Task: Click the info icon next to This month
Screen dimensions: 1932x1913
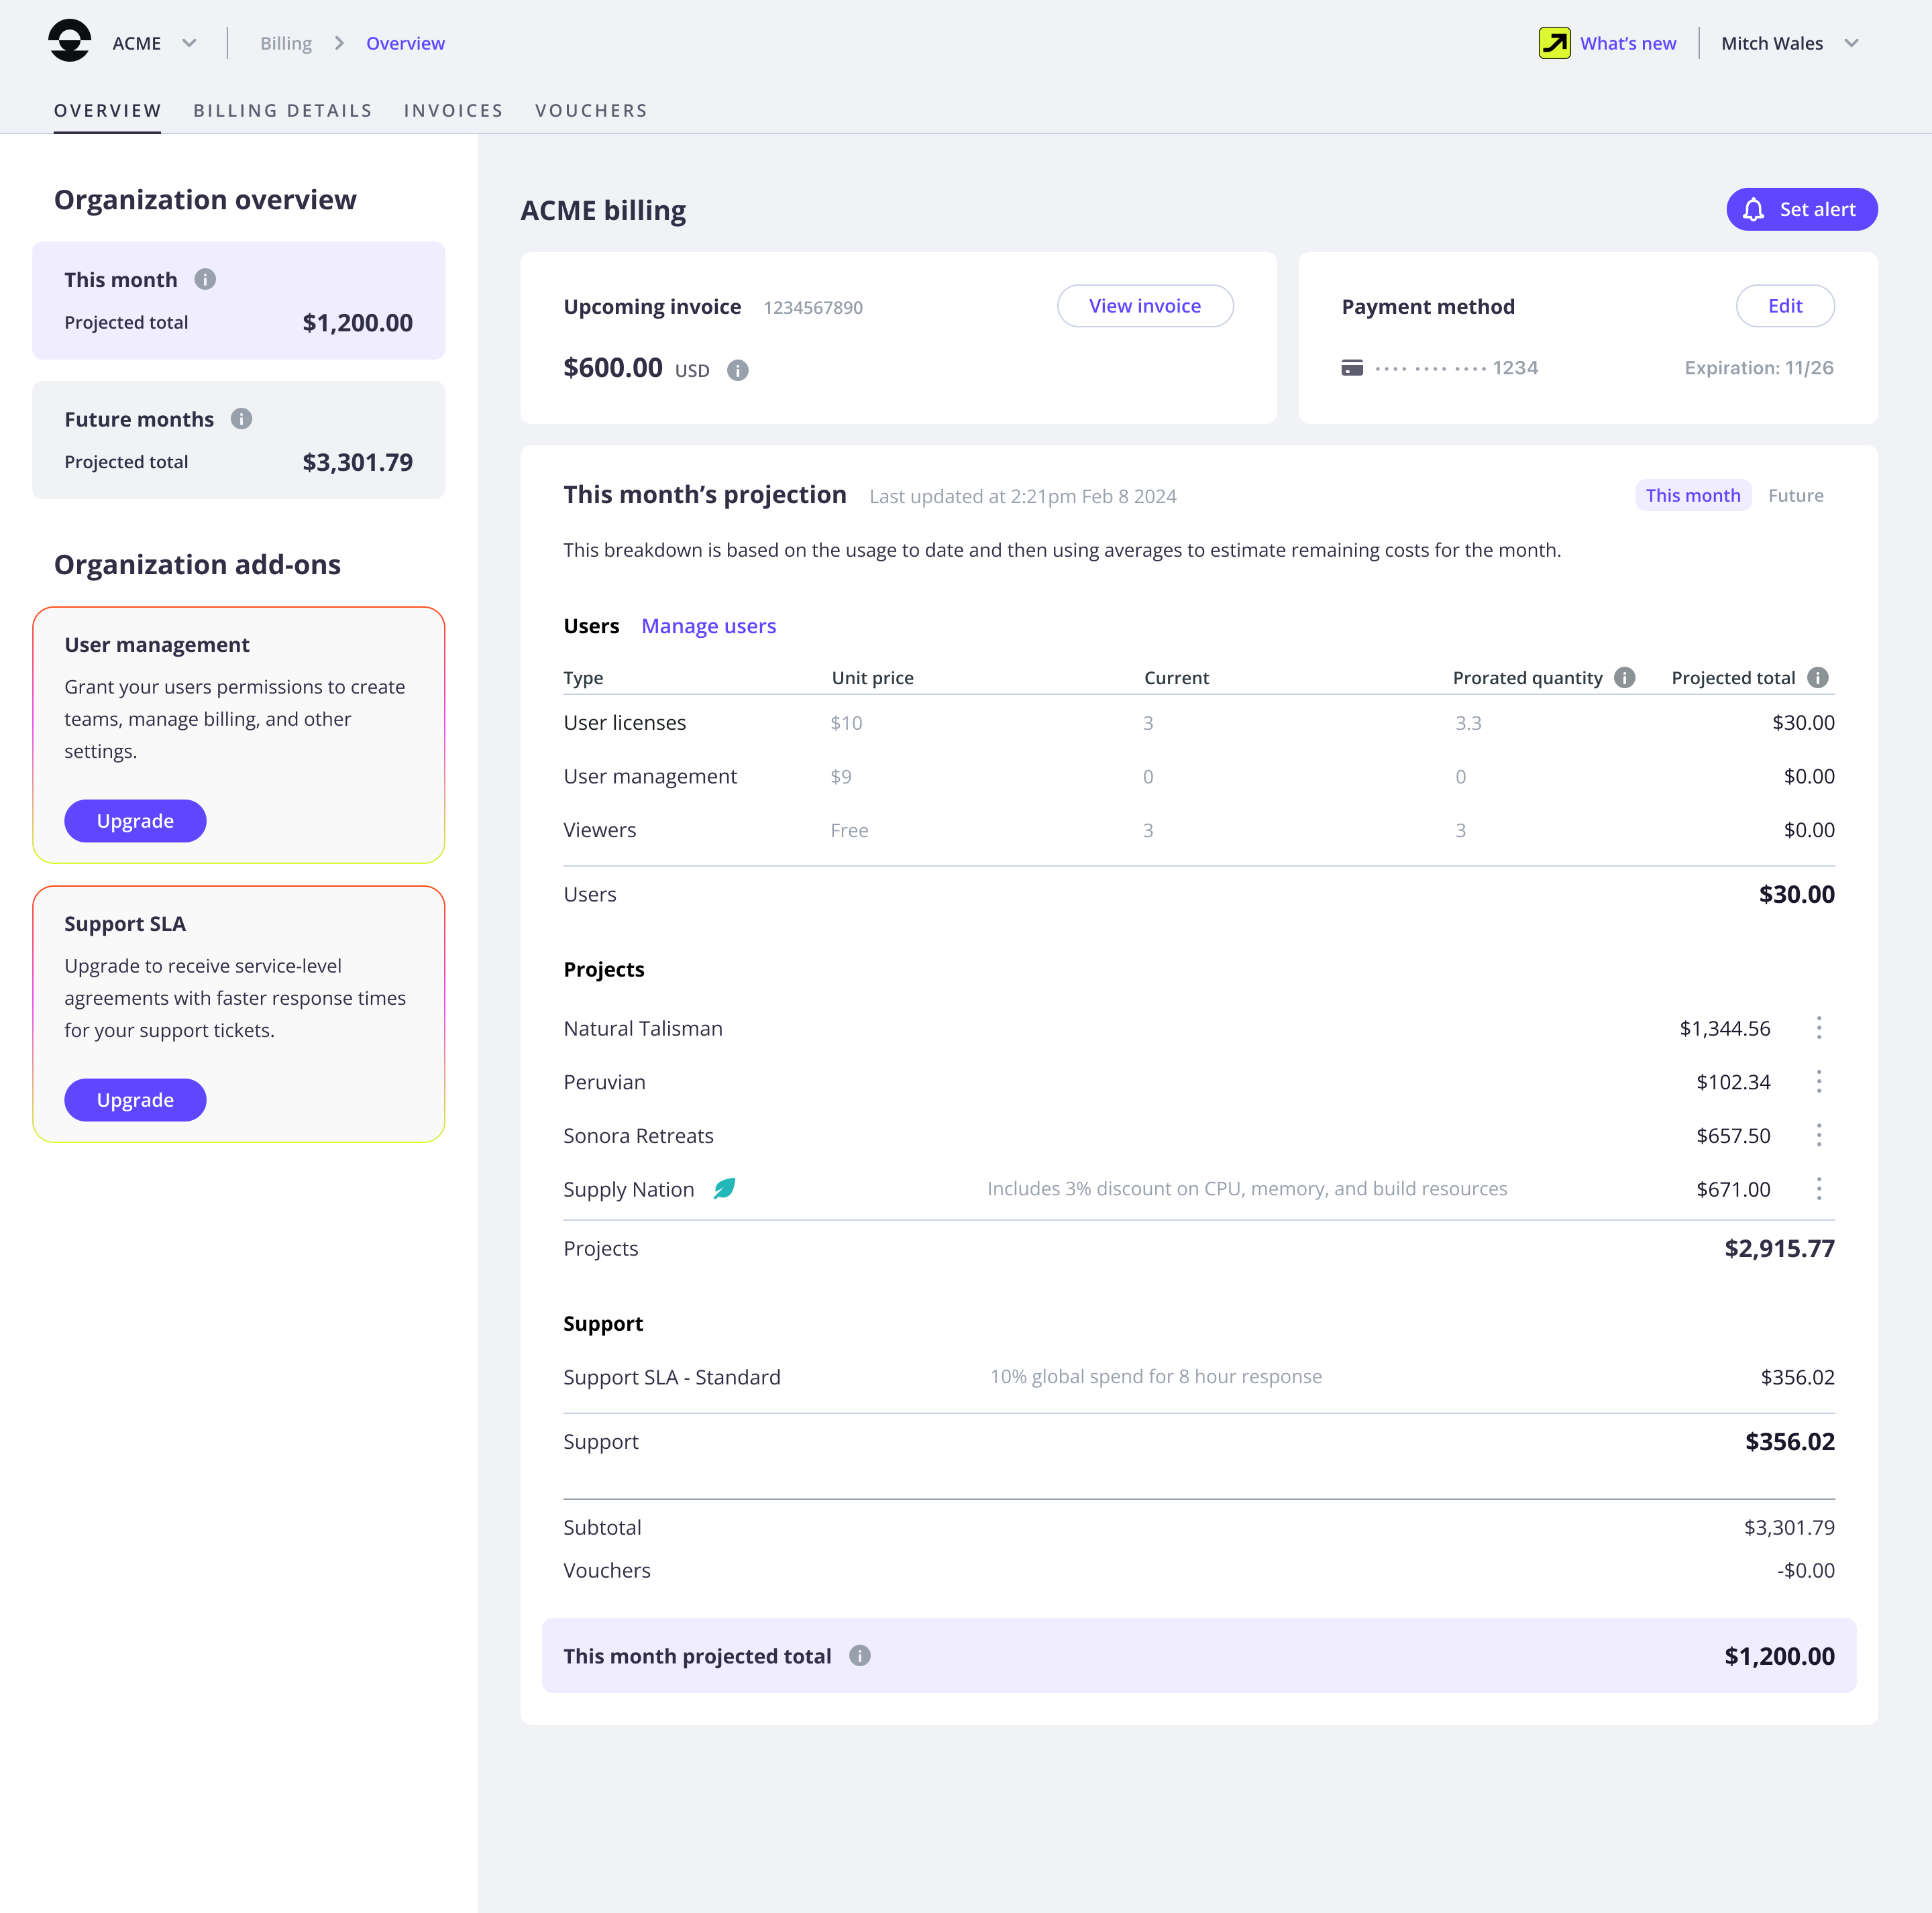Action: 206,280
